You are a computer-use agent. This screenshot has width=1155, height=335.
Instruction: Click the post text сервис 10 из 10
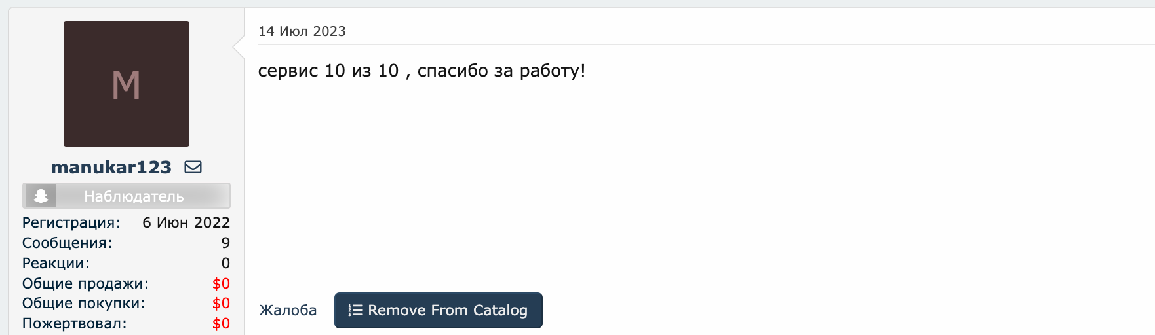coord(328,71)
